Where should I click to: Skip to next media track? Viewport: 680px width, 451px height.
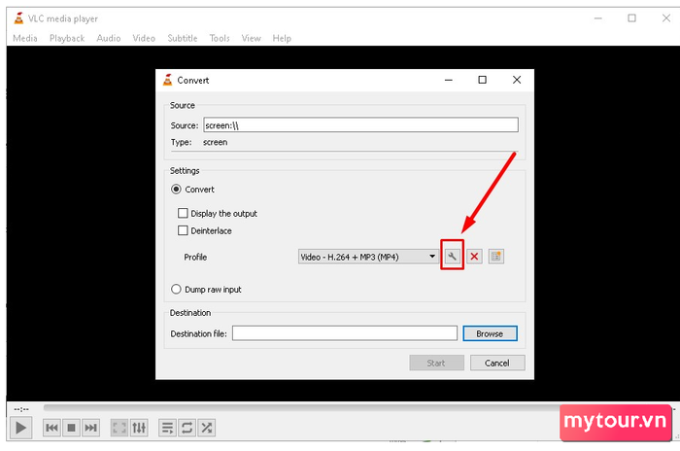pos(91,428)
